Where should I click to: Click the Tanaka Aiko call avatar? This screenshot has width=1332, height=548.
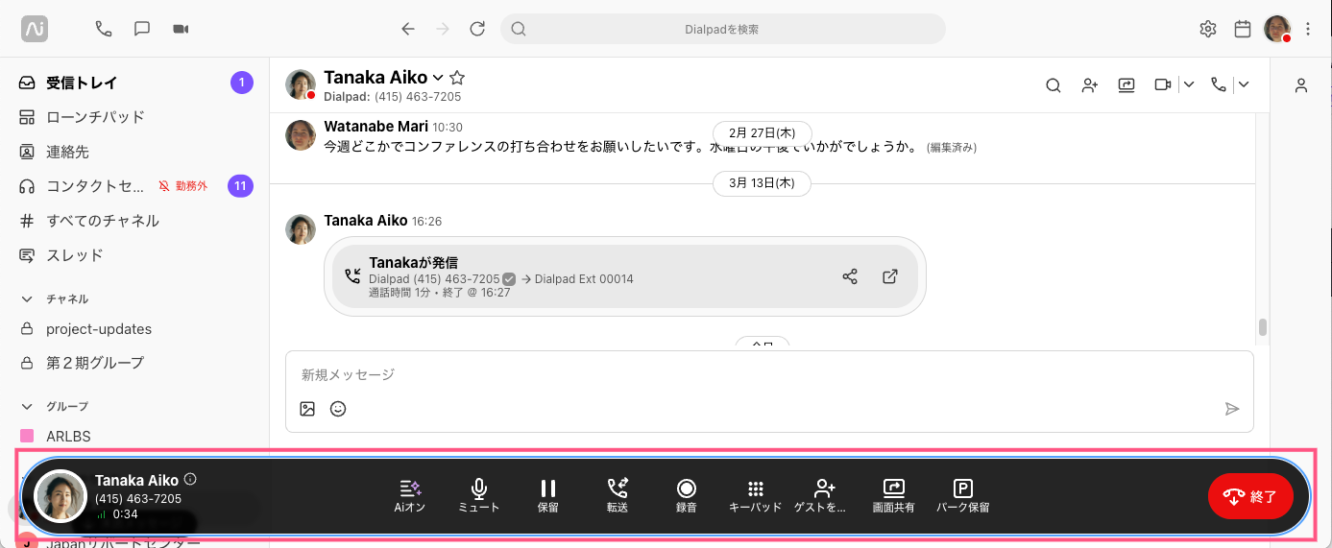(61, 496)
